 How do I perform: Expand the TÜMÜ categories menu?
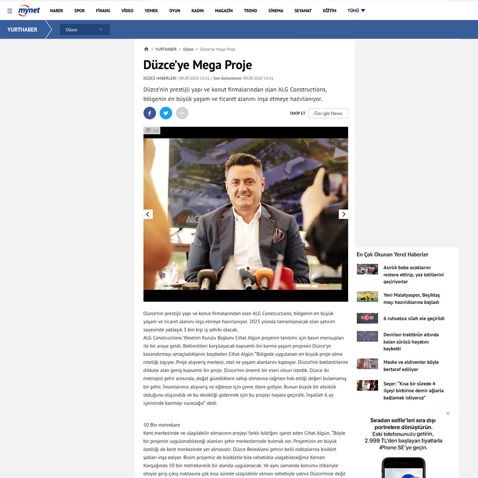pyautogui.click(x=356, y=10)
